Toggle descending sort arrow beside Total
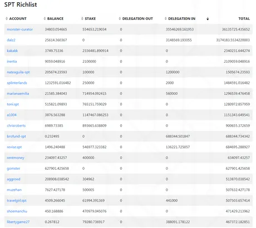 pos(208,18)
